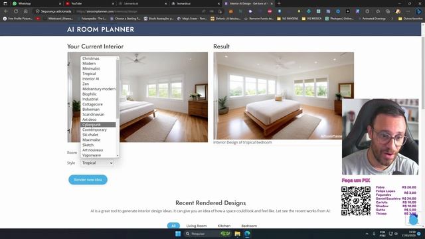The height and width of the screenshot is (239, 425).
Task: Choose Scandinavian style option
Action: pyautogui.click(x=98, y=114)
